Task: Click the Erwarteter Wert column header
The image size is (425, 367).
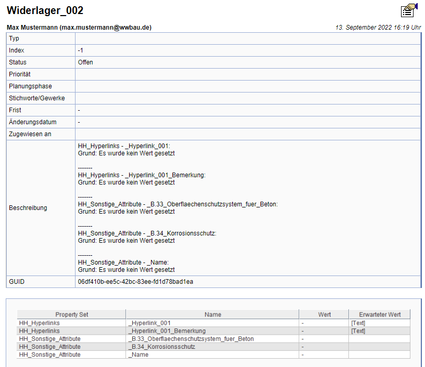Action: [380, 314]
